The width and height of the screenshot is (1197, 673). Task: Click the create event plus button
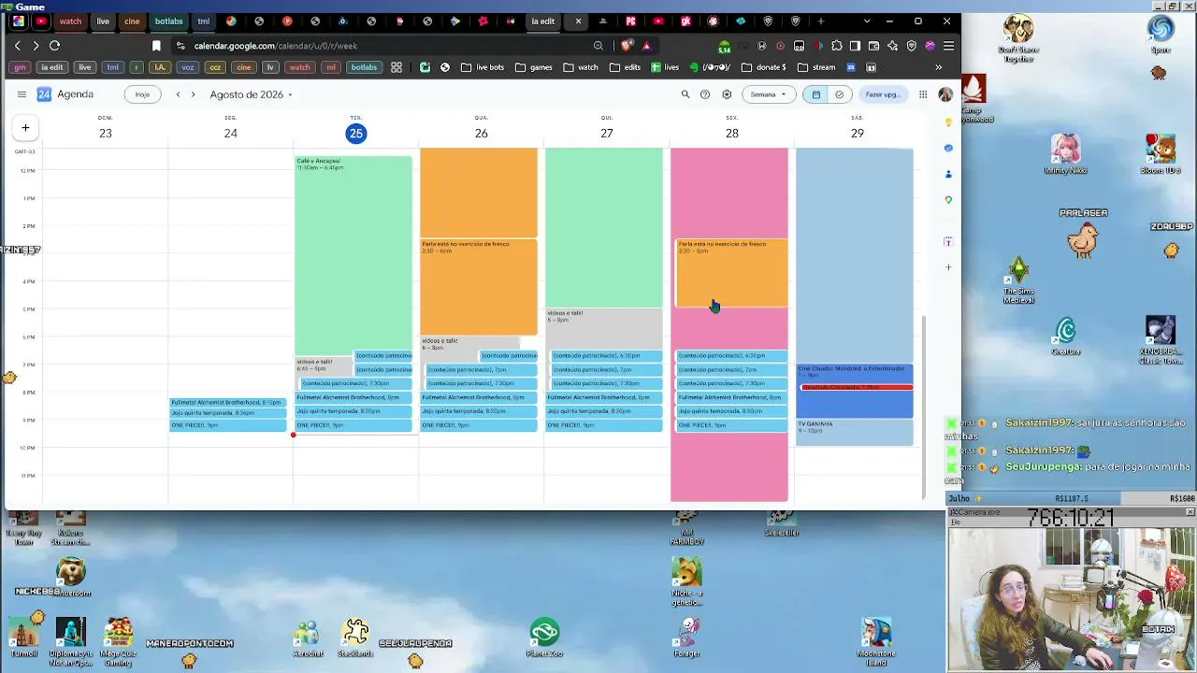coord(25,128)
